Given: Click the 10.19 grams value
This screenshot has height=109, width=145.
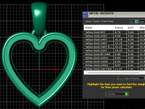Looking at the screenshot, I should point(118,40).
